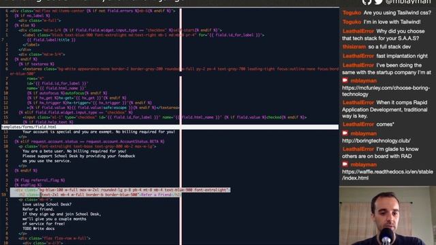Click the '{% if field.help_text %}' template line

(x=48, y=122)
